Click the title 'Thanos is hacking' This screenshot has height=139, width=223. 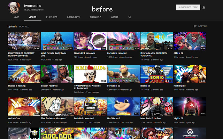(17, 86)
